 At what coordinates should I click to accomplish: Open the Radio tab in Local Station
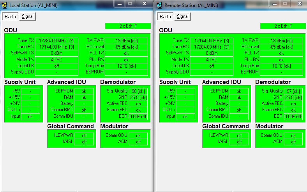click(10, 17)
